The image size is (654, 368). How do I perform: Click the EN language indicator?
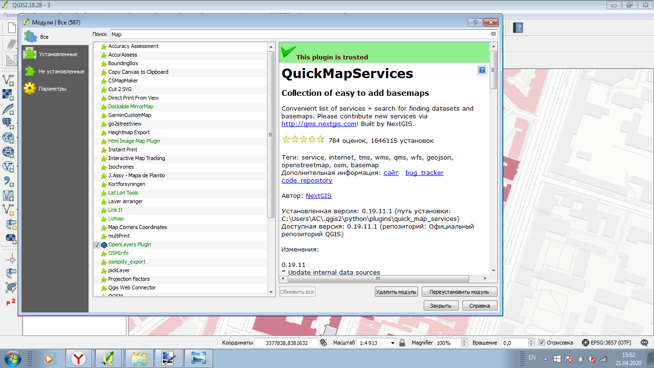(532, 357)
